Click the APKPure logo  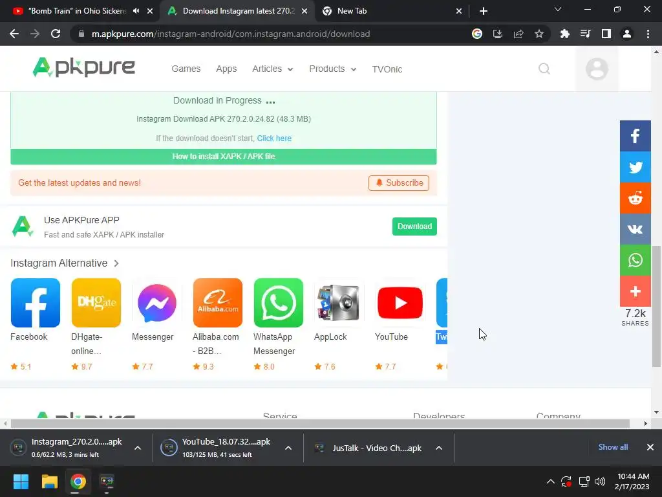click(x=83, y=67)
